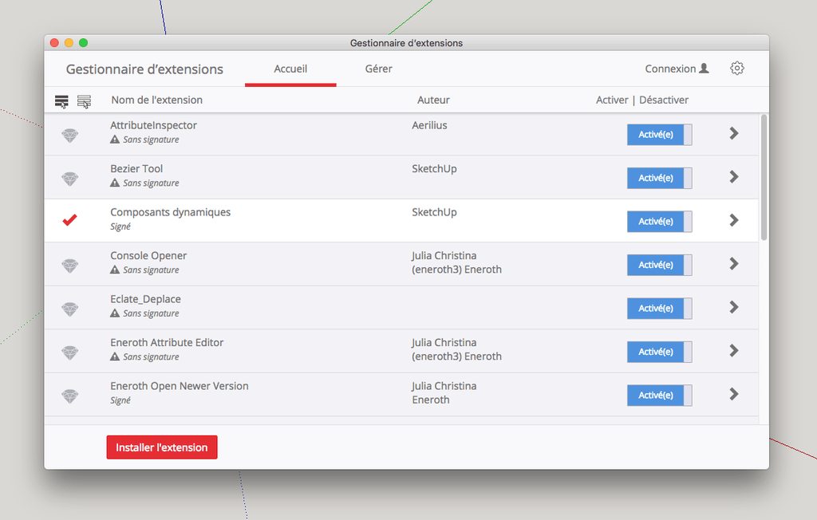This screenshot has height=520, width=817.
Task: Click the Console Opener extension name
Action: (x=148, y=255)
